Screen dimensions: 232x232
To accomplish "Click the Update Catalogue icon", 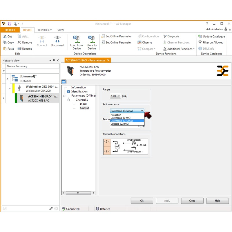I will click(x=200, y=37).
